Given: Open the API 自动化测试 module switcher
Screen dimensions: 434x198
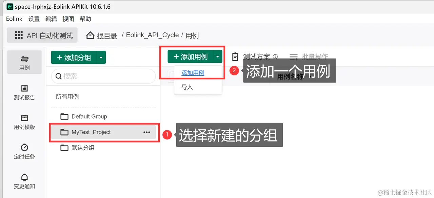Looking at the screenshot, I should (42, 35).
